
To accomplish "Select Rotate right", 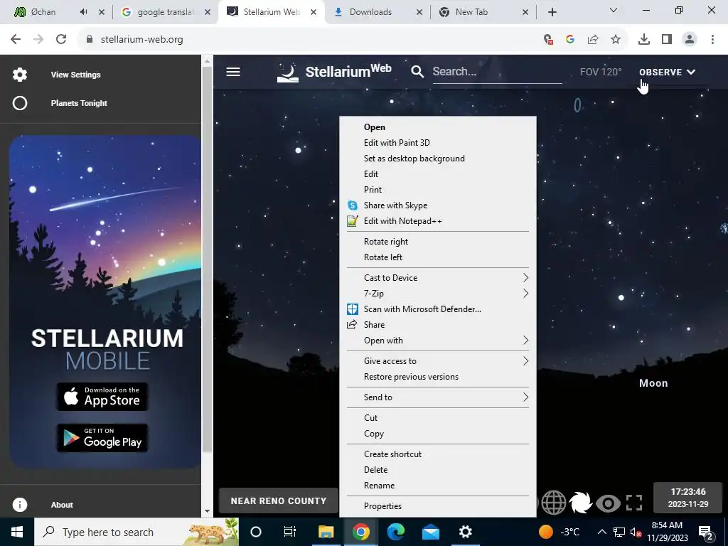I will pos(386,242).
